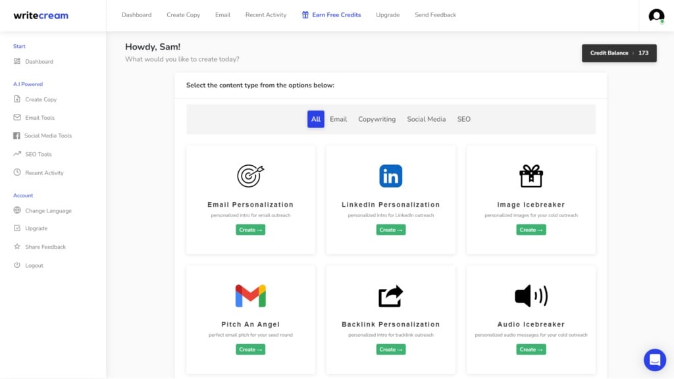Click the Audio Icebreaker speaker icon
The width and height of the screenshot is (674, 379).
pos(531,296)
